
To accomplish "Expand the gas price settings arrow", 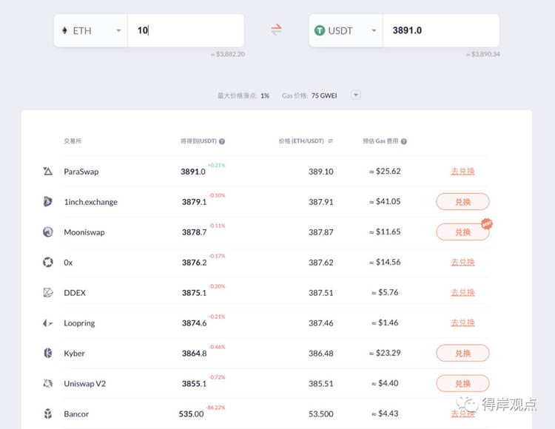I will tap(356, 95).
